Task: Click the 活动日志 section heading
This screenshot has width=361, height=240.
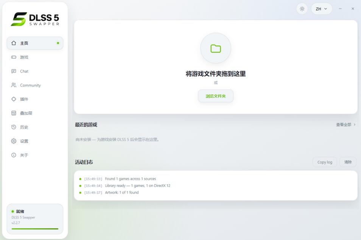Action: point(84,162)
